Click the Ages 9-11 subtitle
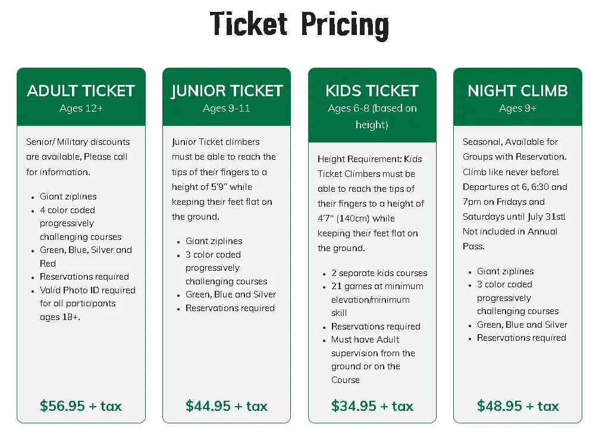 click(227, 109)
